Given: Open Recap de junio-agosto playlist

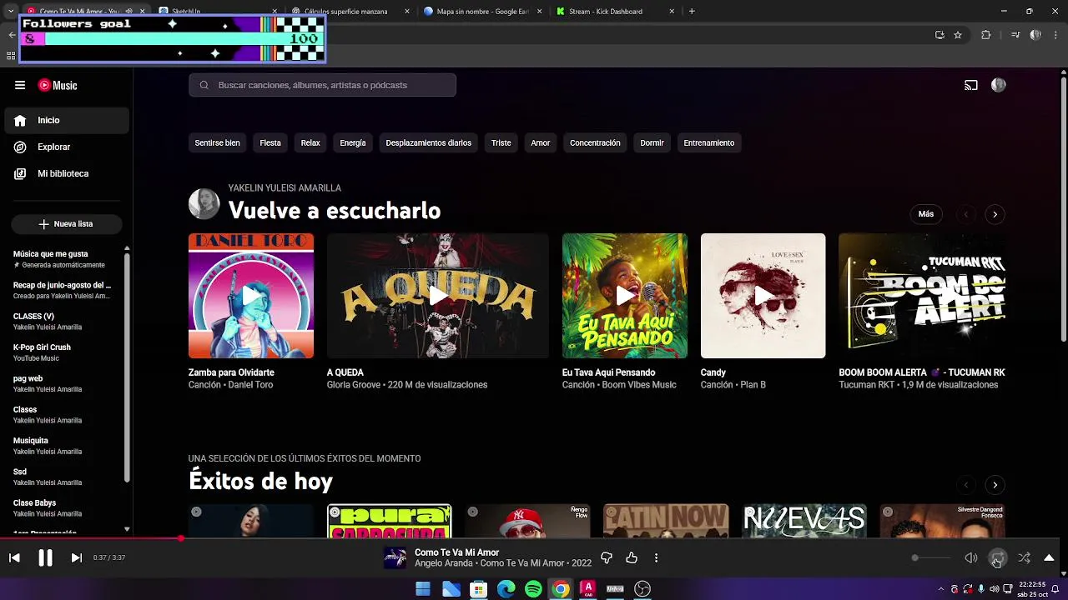Looking at the screenshot, I should [63, 290].
